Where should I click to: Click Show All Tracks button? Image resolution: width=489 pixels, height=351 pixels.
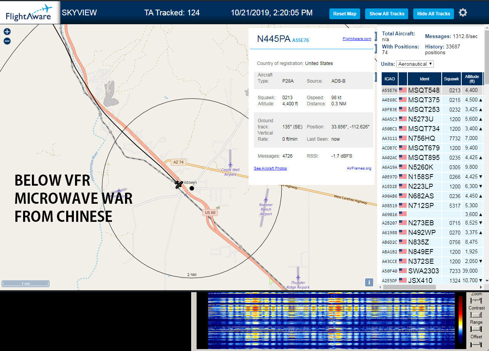[x=387, y=14]
